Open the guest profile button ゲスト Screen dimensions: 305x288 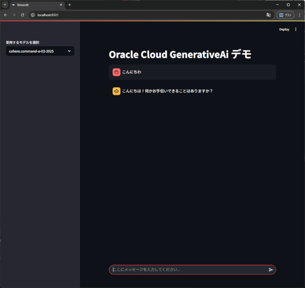(x=285, y=15)
